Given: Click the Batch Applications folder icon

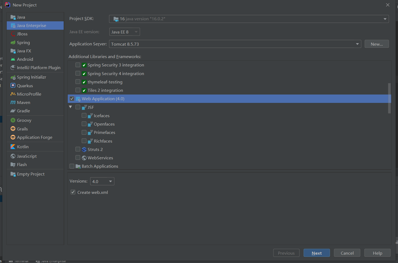Looking at the screenshot, I should (x=78, y=166).
